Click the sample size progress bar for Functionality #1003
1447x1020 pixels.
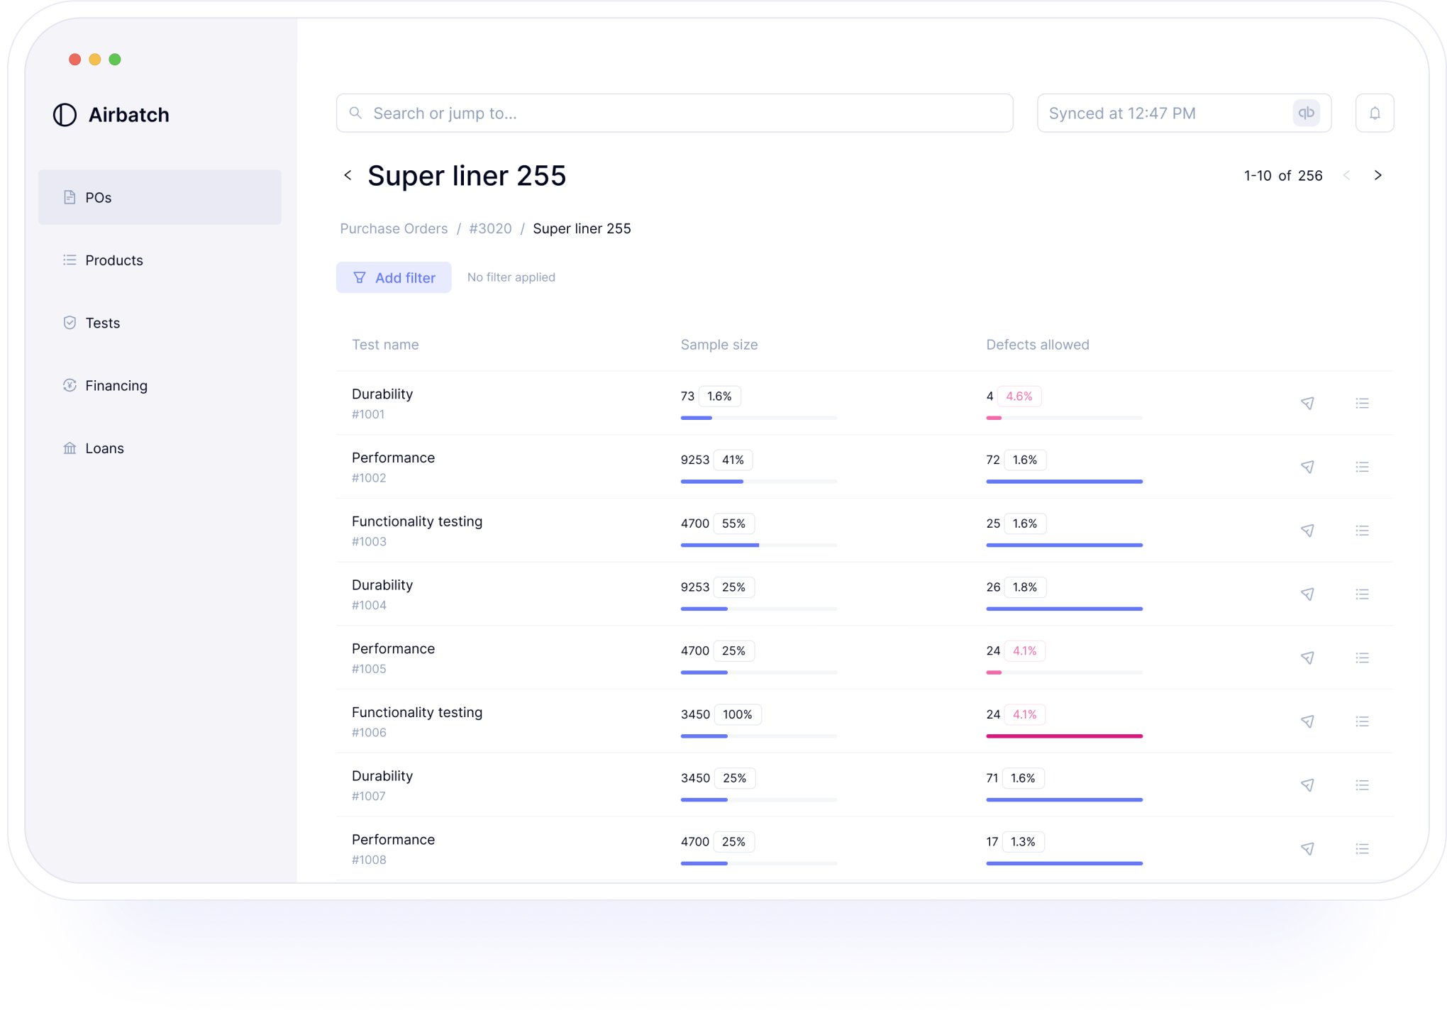758,545
